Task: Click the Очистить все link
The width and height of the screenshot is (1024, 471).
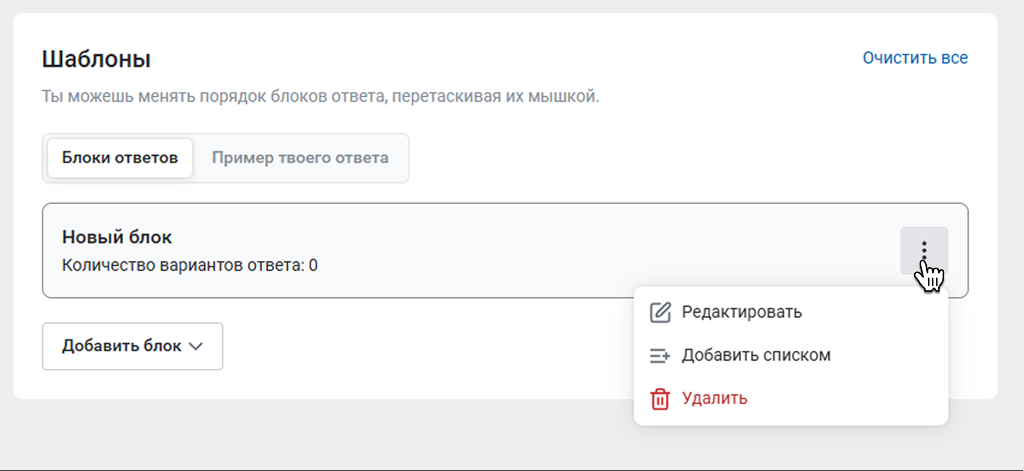Action: [915, 58]
